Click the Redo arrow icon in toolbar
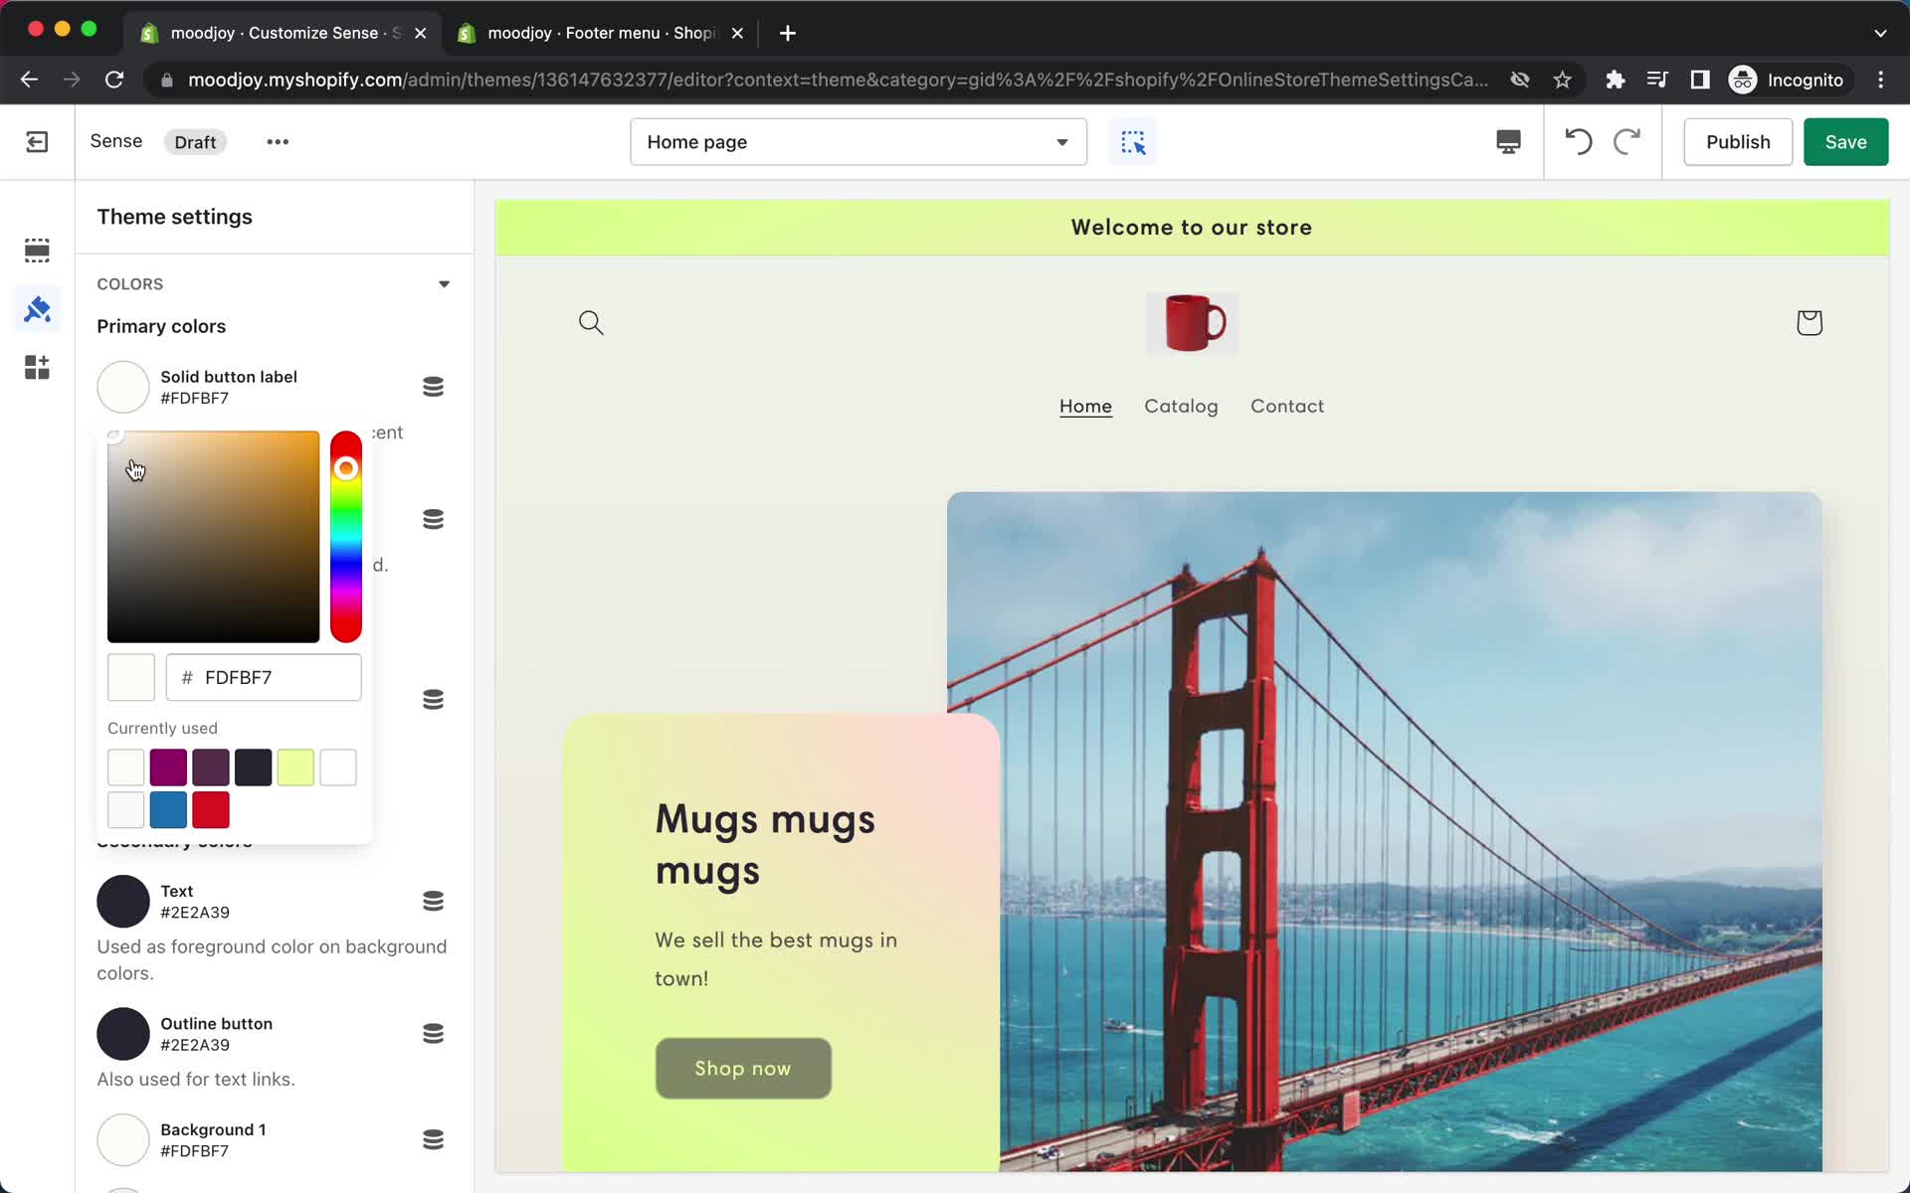Screen dimensions: 1910x1193 (1628, 141)
